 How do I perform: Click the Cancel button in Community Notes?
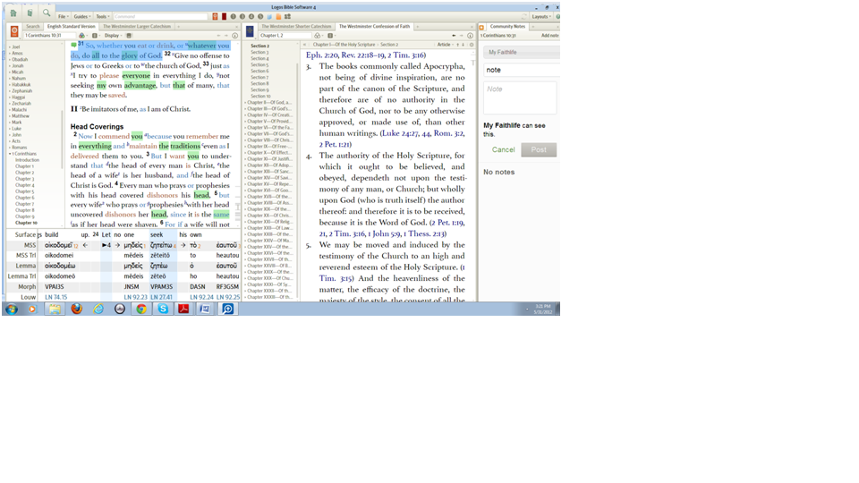tap(503, 150)
